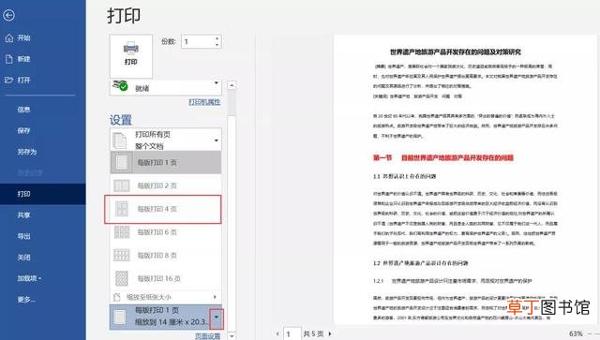Increase the copies count with the up arrow
This screenshot has width=600, height=340.
pos(217,38)
